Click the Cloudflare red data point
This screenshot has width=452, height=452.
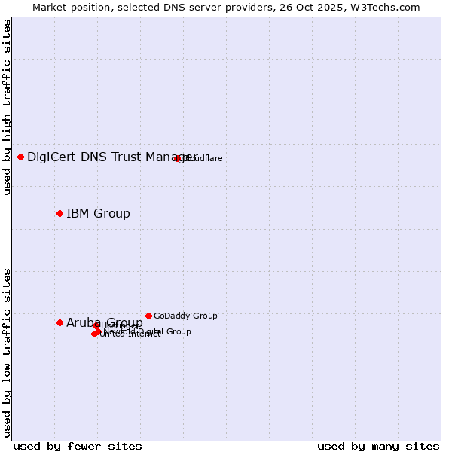pos(177,158)
